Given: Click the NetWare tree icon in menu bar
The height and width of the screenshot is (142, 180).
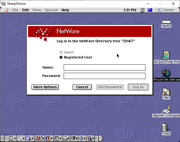Looking at the screenshot, I should [142, 10].
